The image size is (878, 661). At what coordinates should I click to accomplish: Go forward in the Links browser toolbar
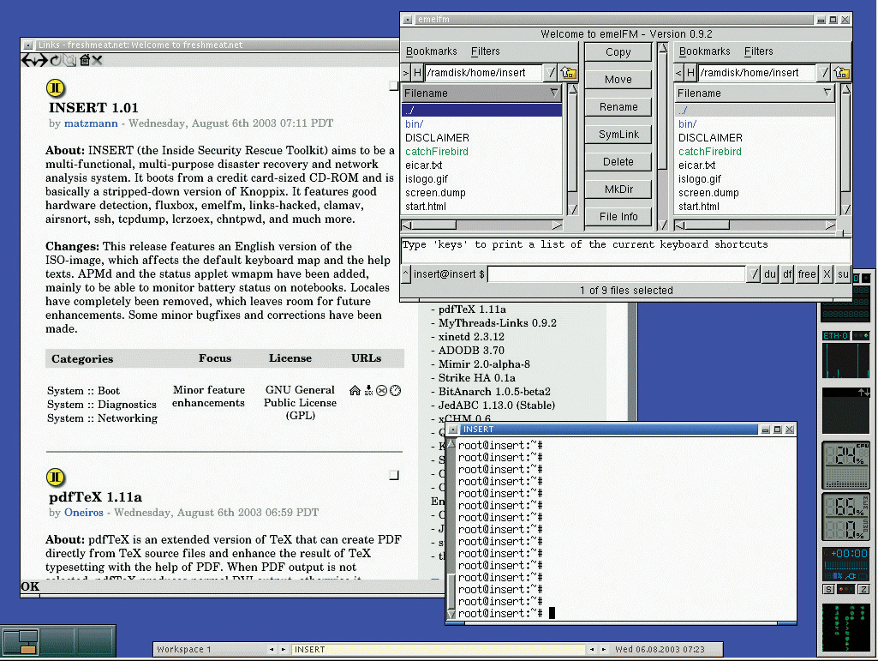click(41, 60)
